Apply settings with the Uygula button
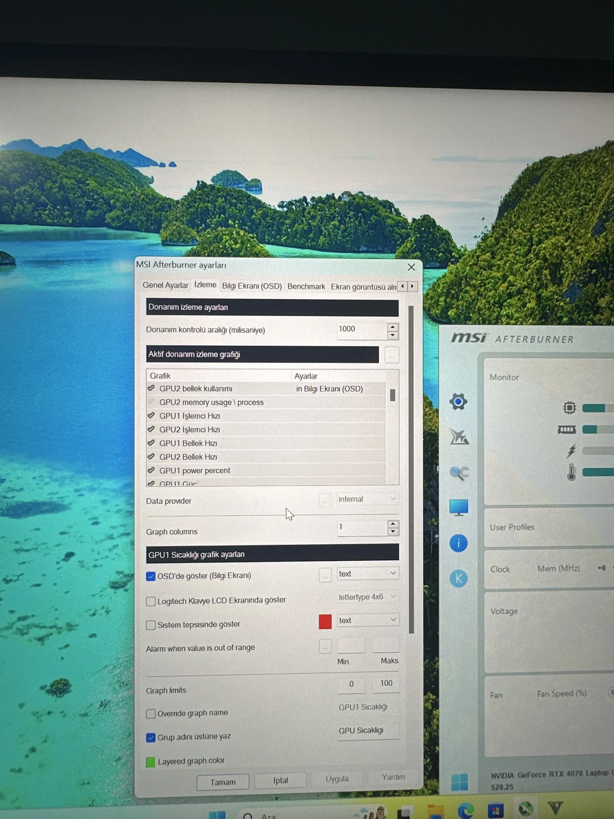 (337, 779)
